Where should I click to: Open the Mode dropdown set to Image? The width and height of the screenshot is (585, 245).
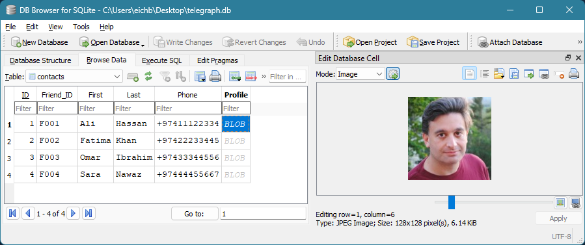tap(360, 74)
